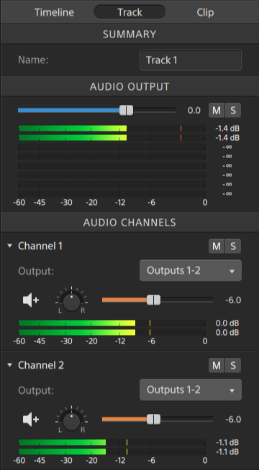Switch to the Timeline tab
Viewport: 259px width, 470px height.
[54, 12]
